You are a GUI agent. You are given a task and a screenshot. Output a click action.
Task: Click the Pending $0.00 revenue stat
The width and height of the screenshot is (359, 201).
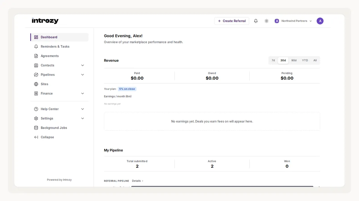pos(287,76)
